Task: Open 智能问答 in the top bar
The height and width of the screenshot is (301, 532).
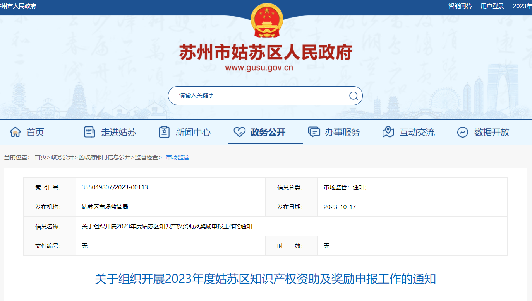Action: pos(460,6)
